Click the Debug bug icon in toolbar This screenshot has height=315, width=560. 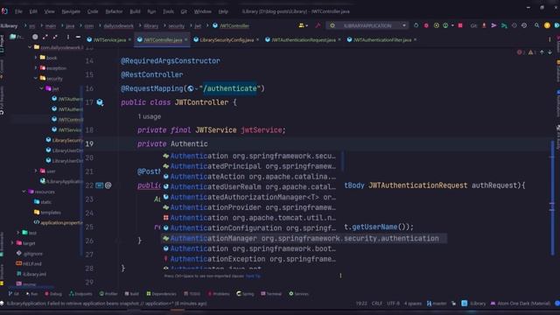tap(426, 25)
